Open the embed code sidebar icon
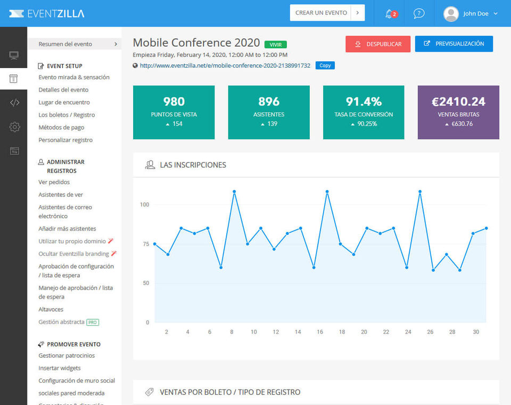Viewport: 511px width, 405px height. pos(14,103)
